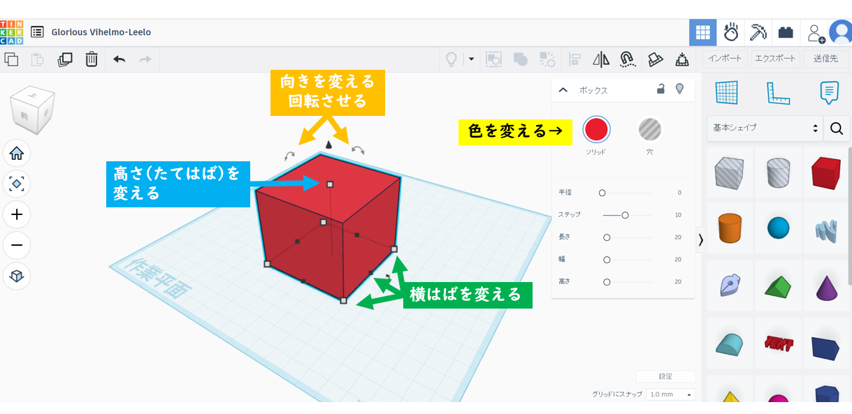Click the エクスポート button
This screenshot has width=852, height=414.
(775, 59)
